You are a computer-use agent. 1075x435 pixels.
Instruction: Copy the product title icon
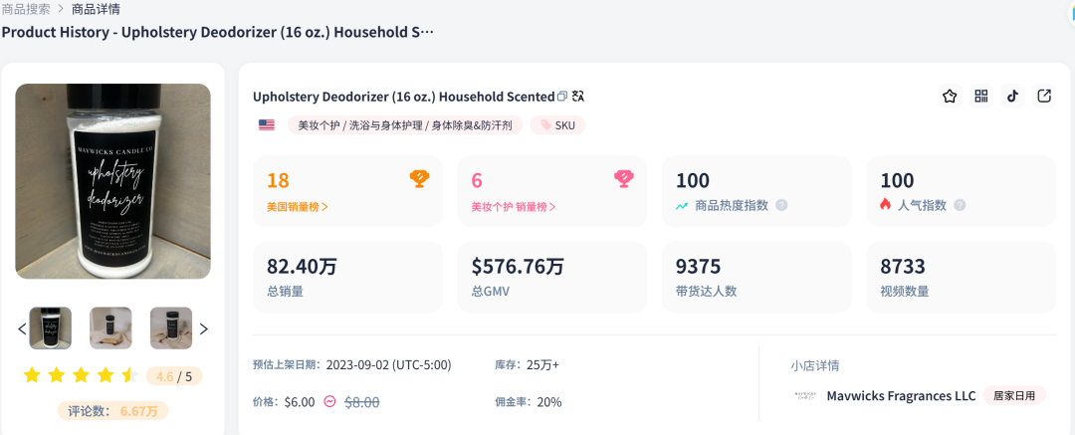pos(562,97)
